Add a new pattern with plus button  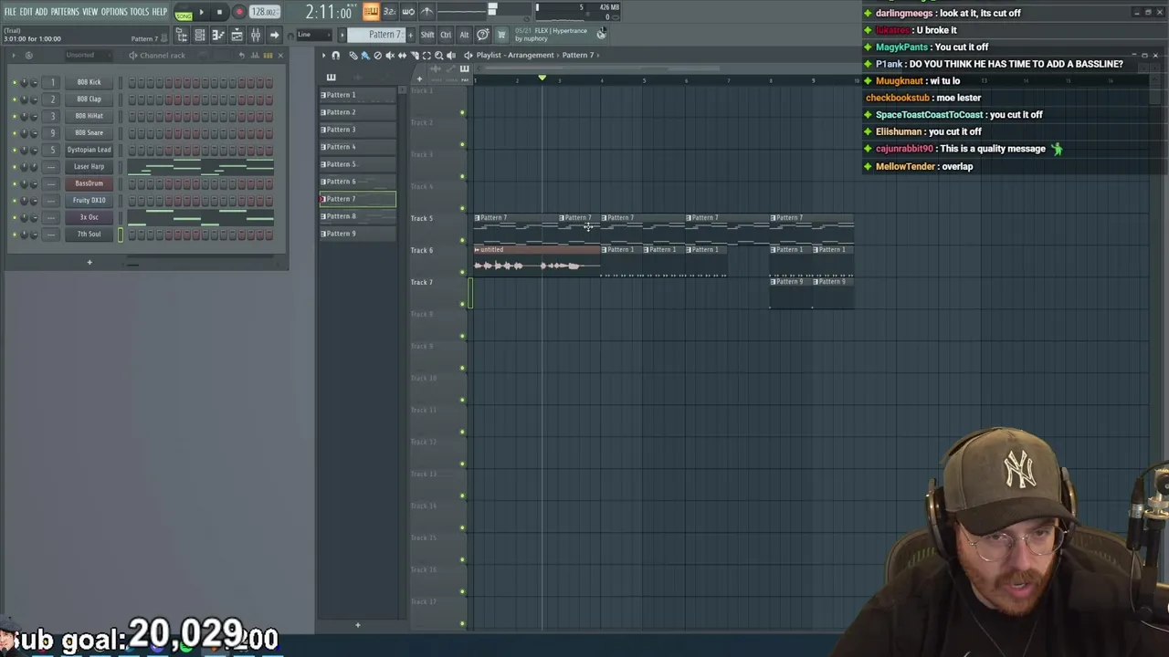(x=357, y=625)
